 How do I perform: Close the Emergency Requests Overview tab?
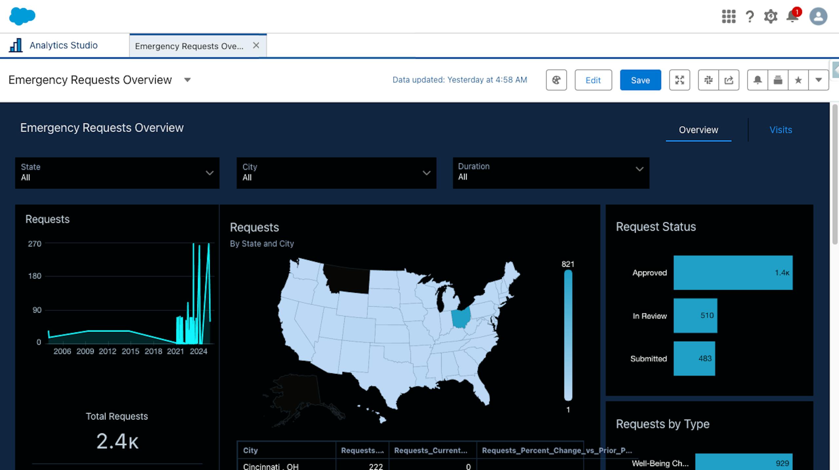(x=256, y=46)
